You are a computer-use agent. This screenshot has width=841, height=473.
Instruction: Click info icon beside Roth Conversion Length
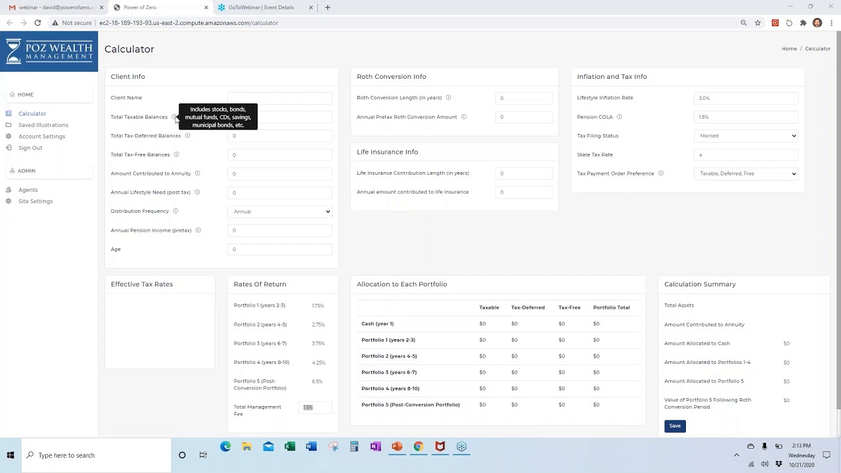coord(448,98)
